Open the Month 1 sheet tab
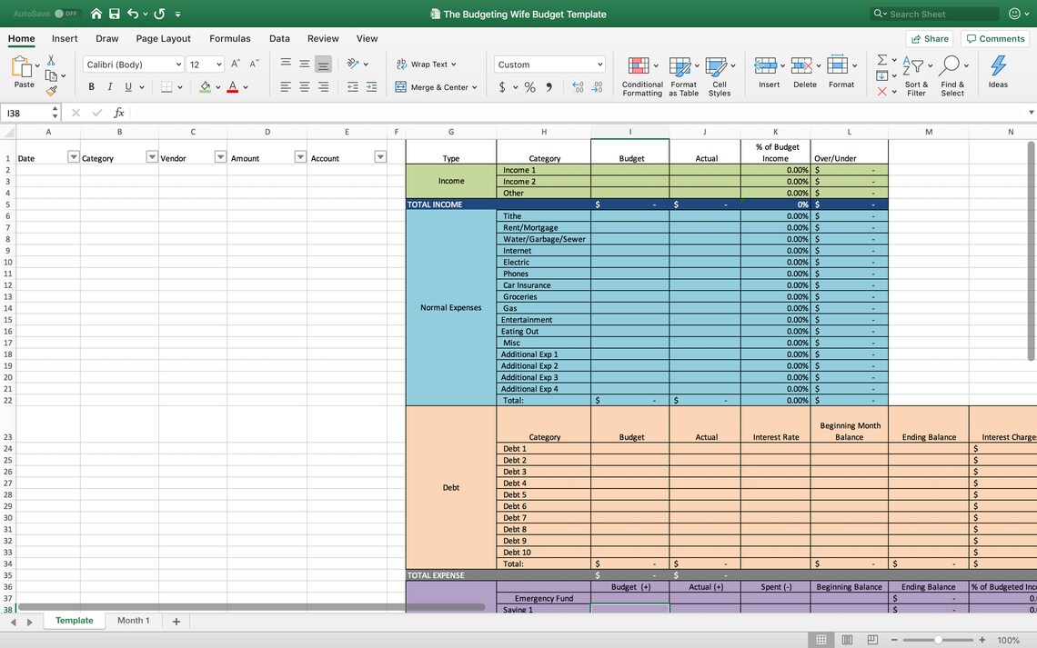Viewport: 1037px width, 648px height. pos(134,620)
